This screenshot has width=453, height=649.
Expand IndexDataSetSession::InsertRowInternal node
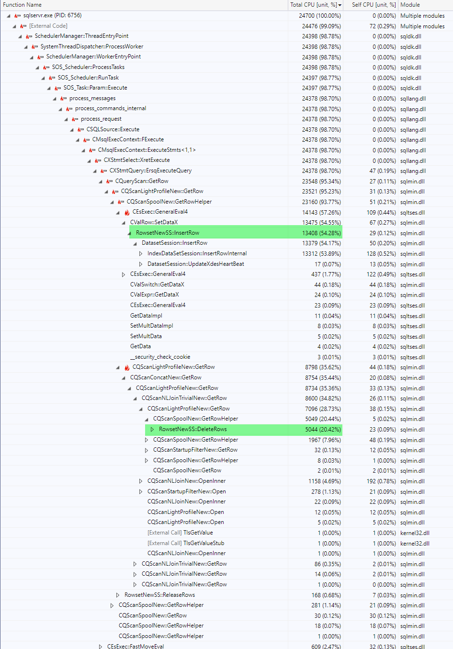click(141, 254)
